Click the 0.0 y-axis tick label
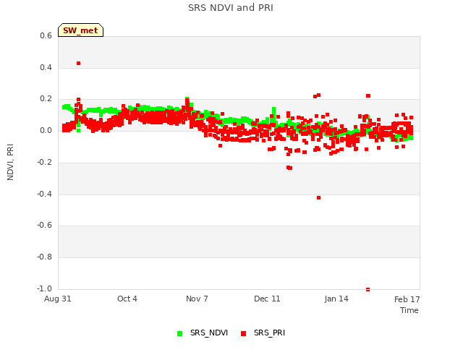The image size is (463, 347). point(46,130)
